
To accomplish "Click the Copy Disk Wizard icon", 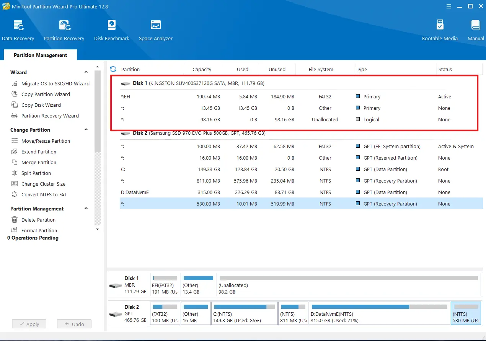I will coord(15,105).
